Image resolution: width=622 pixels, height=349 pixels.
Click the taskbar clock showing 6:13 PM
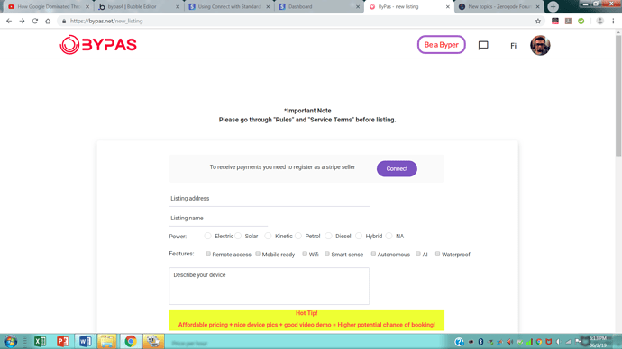point(598,342)
